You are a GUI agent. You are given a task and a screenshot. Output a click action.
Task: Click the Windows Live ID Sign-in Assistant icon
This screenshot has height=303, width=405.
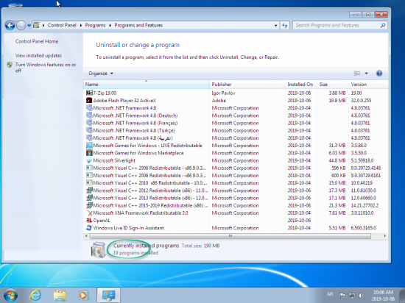pos(89,228)
